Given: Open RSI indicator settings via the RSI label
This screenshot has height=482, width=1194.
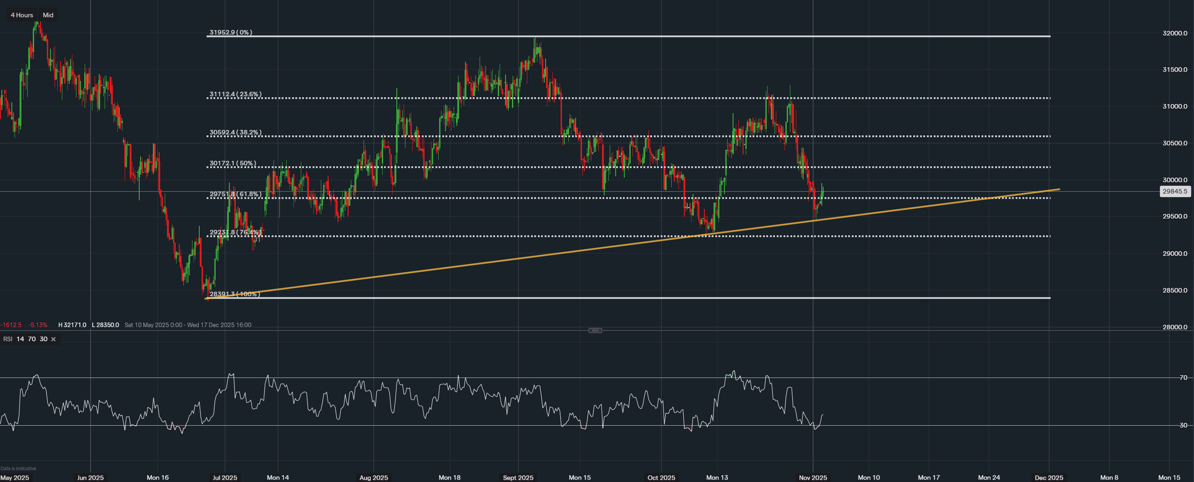Looking at the screenshot, I should 8,339.
